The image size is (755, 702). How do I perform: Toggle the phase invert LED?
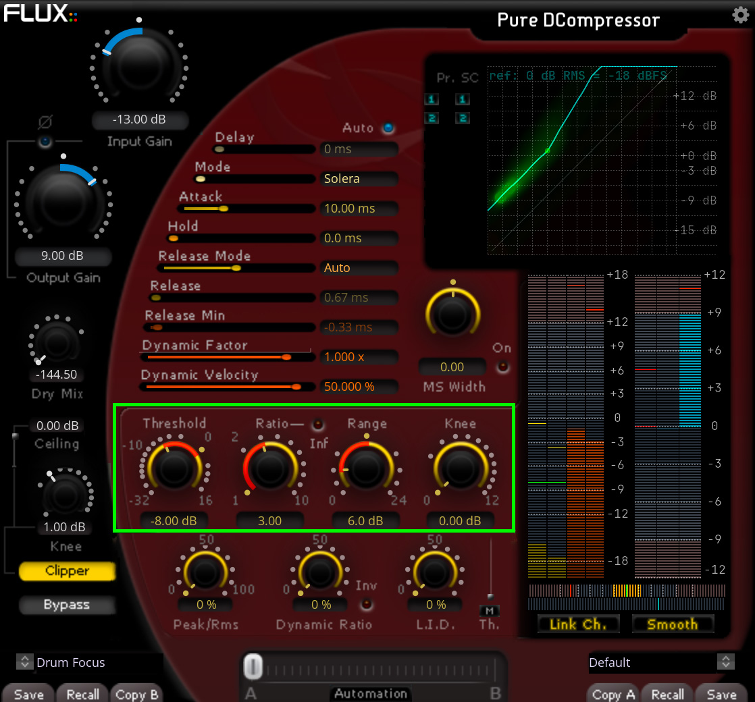pos(45,142)
